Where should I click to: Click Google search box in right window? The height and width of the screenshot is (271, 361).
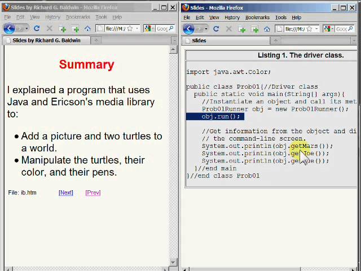pyautogui.click(x=341, y=29)
